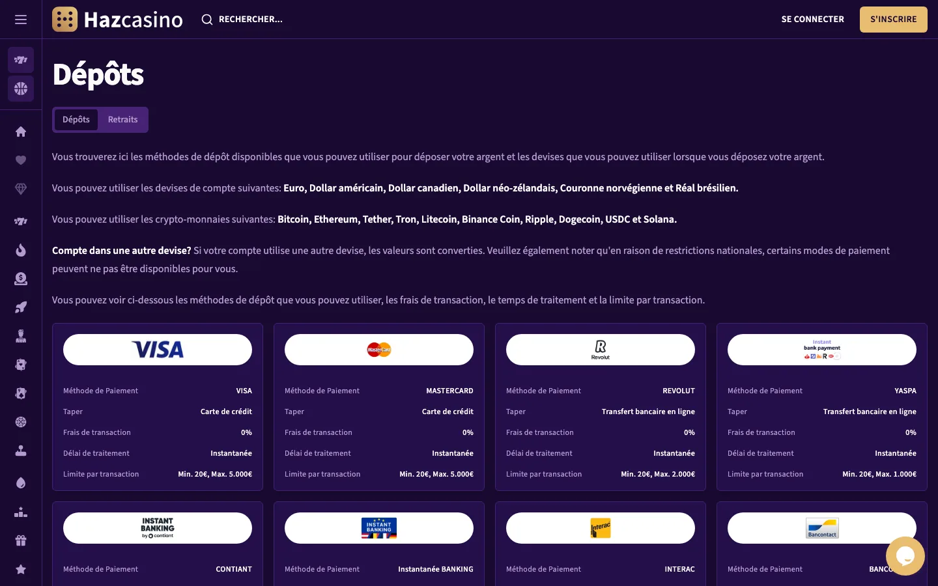Image resolution: width=938 pixels, height=586 pixels.
Task: Open the sports basketball tile in sidebar
Action: (x=21, y=89)
